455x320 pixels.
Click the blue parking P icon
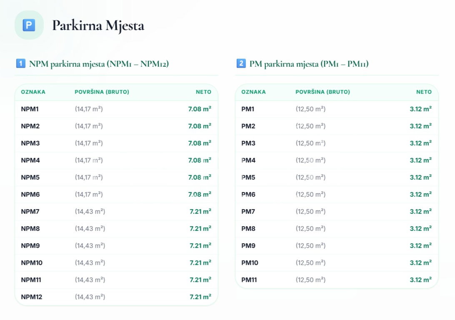click(x=29, y=25)
